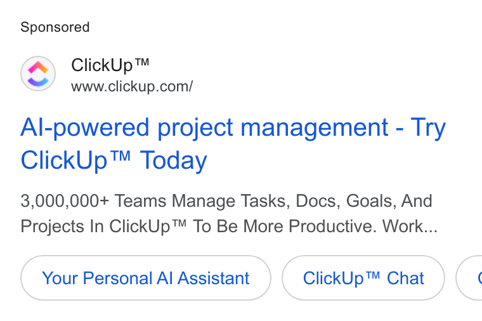Click the ClickUp rainbow logo icon

(38, 74)
